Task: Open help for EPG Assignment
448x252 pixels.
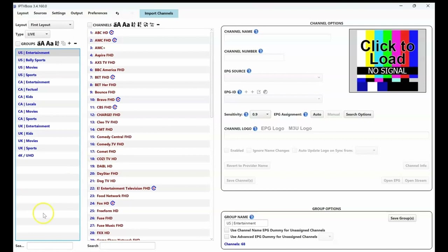Action: point(306,114)
